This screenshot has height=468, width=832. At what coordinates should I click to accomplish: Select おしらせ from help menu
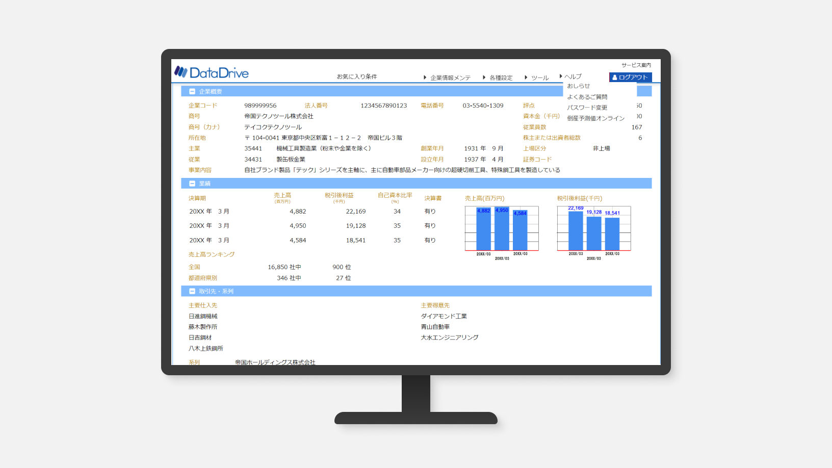(x=579, y=86)
